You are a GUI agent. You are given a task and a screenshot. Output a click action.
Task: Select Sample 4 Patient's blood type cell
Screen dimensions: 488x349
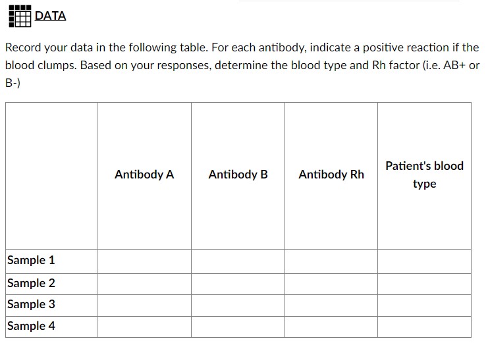425,327
